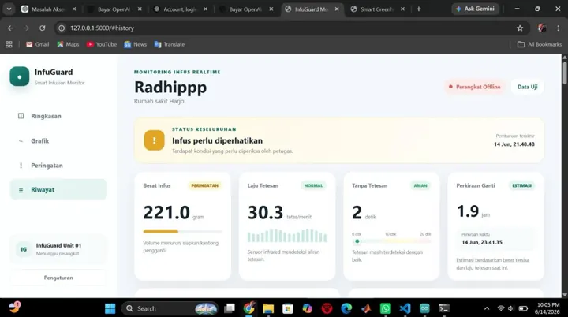
Task: Click the page vertical scrollbar thumb
Action: 564,73
